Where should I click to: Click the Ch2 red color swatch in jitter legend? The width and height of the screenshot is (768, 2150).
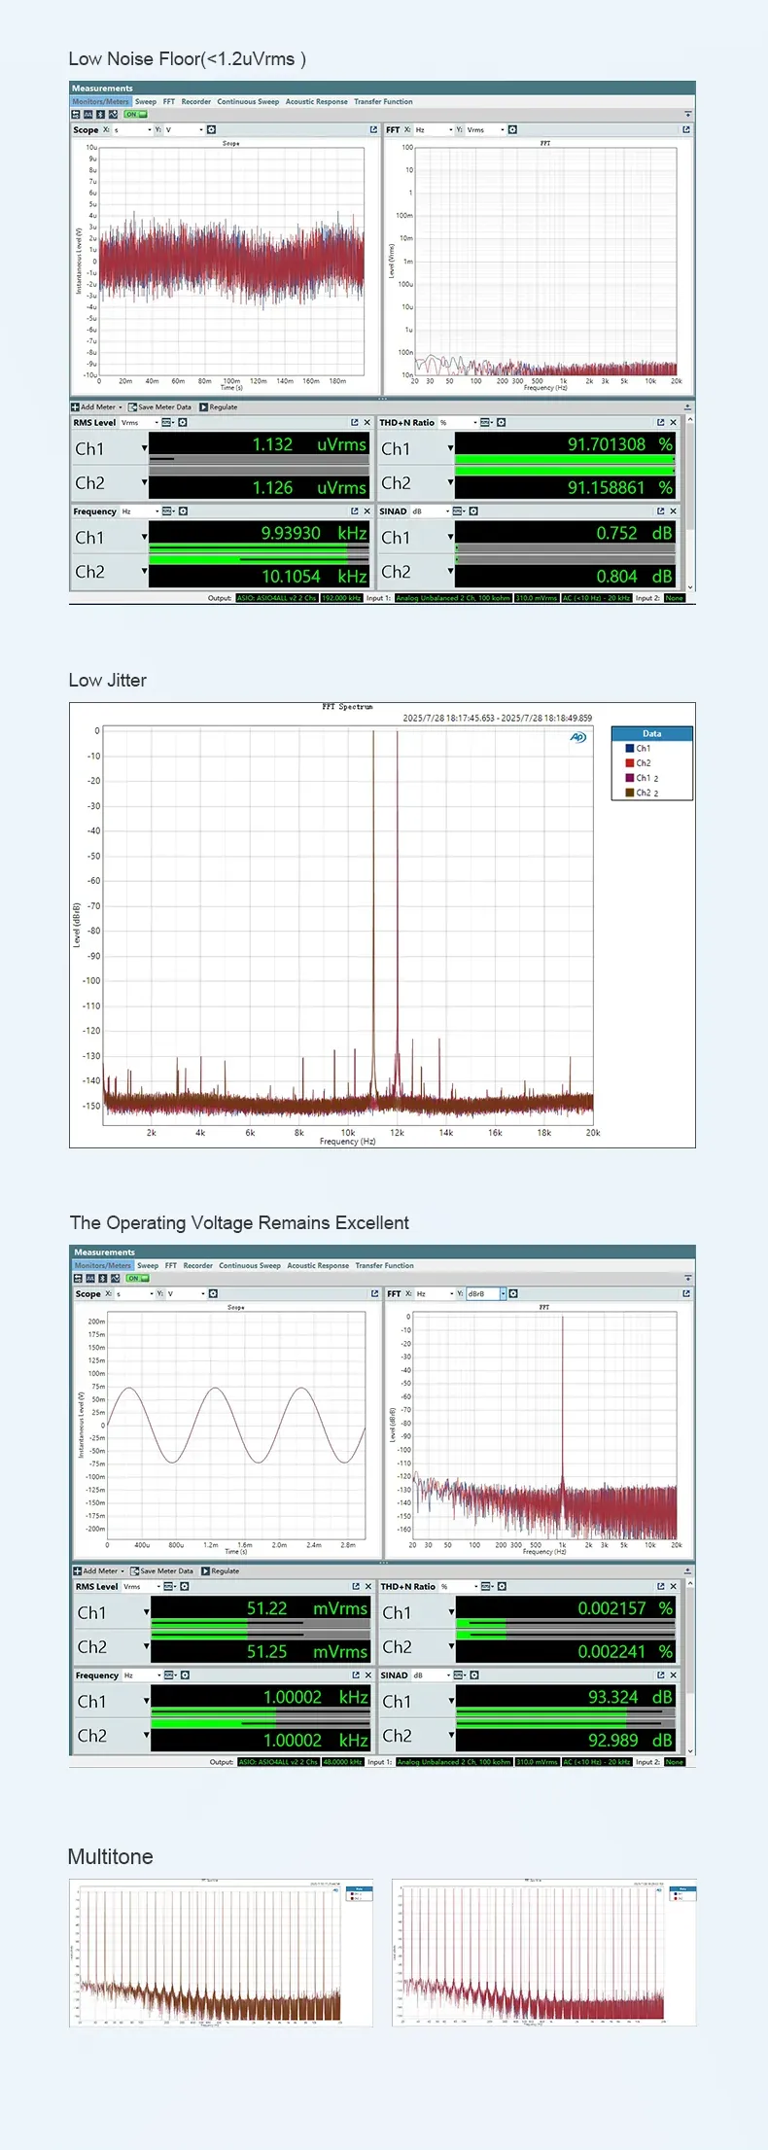[630, 763]
